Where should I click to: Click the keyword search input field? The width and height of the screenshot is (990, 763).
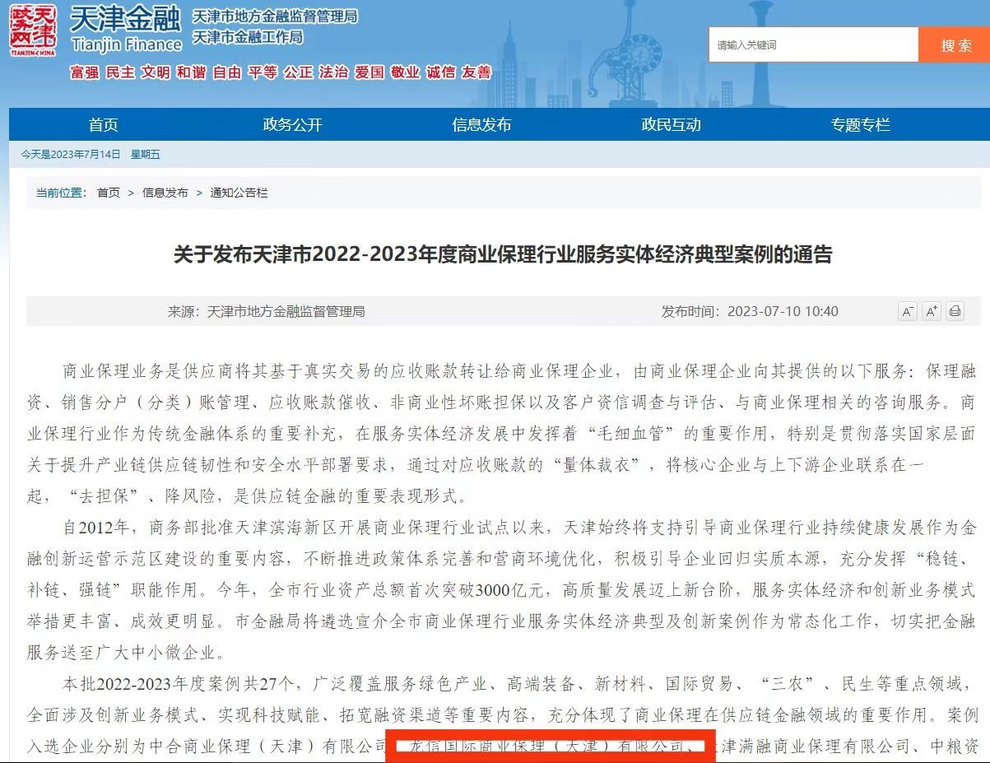click(812, 45)
